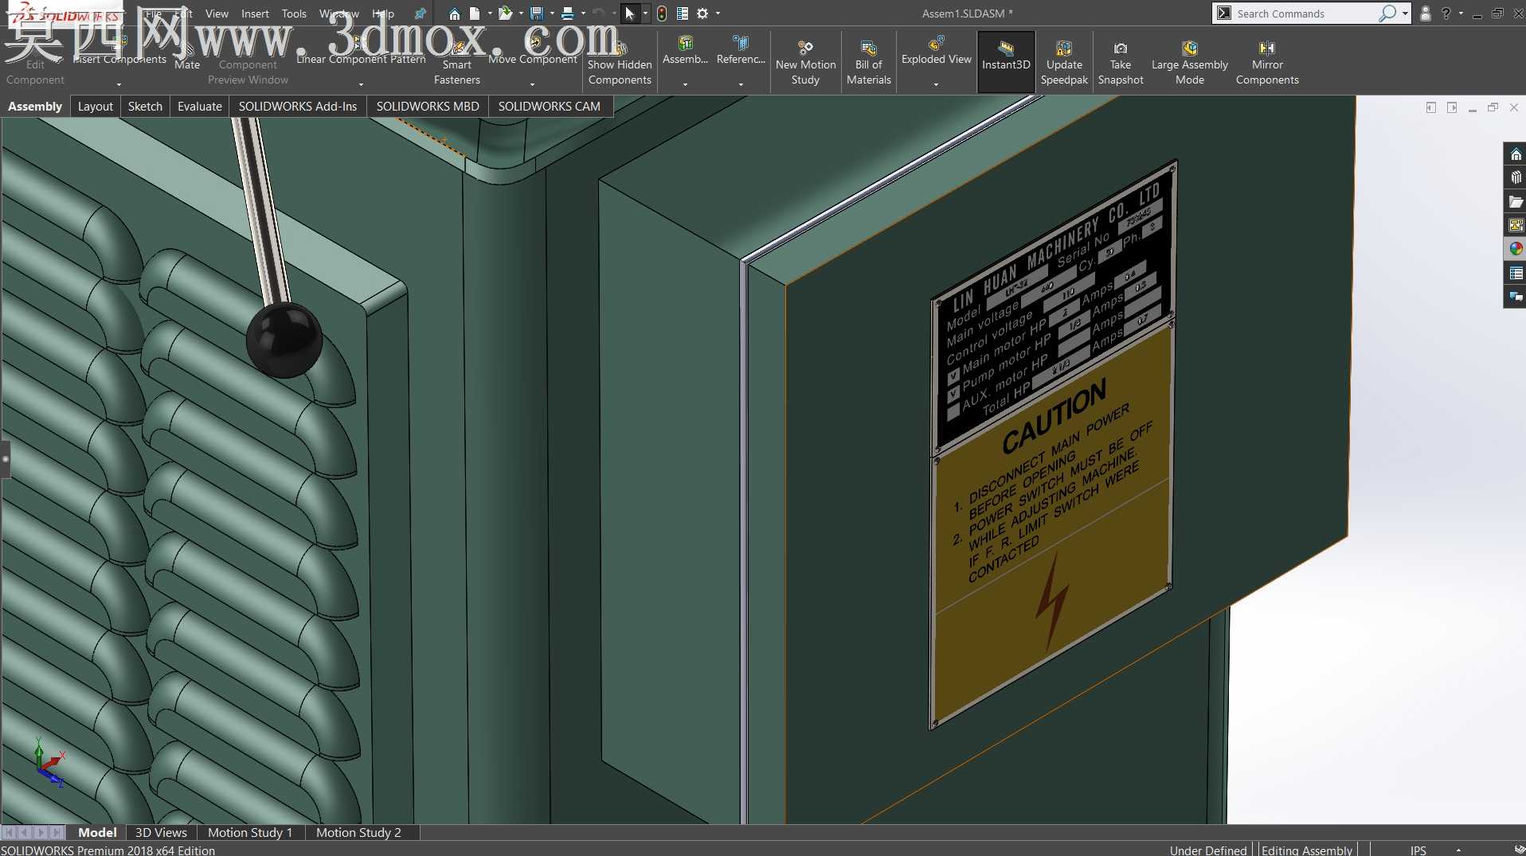
Task: Expand Assembly Features dropdown arrow
Action: tap(685, 84)
